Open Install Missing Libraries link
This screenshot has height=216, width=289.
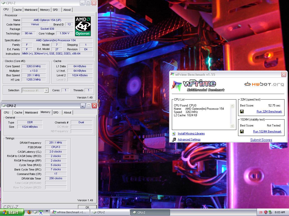point(191,133)
